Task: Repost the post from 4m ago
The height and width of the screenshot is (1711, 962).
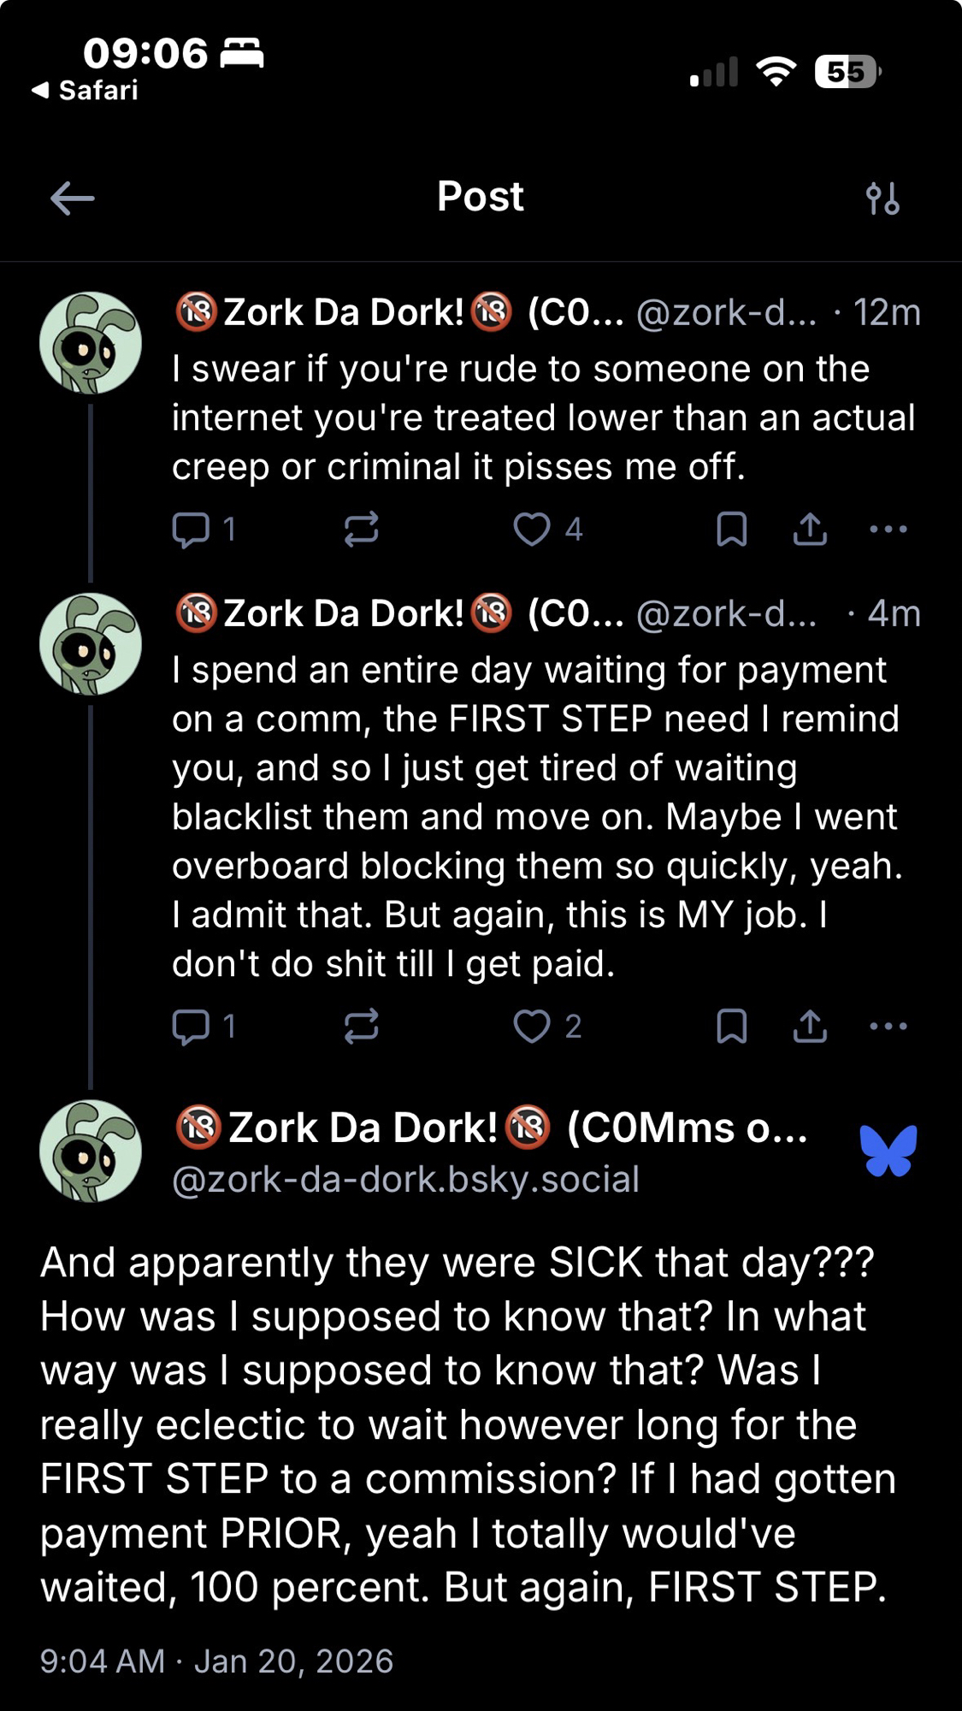Action: 361,1026
